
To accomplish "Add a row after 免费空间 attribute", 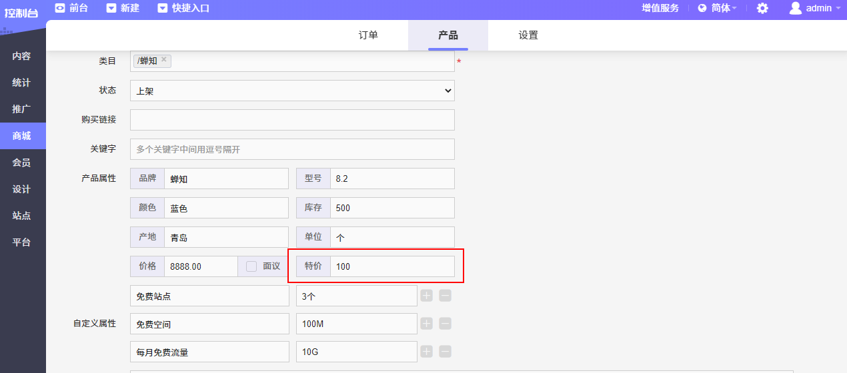I will (x=427, y=324).
